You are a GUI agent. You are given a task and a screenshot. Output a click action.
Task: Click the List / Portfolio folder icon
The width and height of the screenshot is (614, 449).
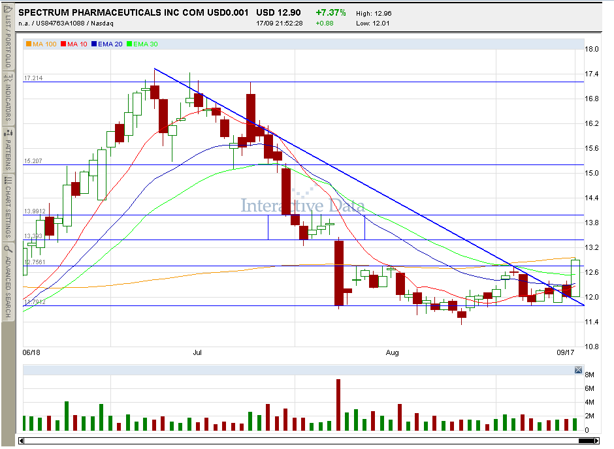(x=8, y=9)
